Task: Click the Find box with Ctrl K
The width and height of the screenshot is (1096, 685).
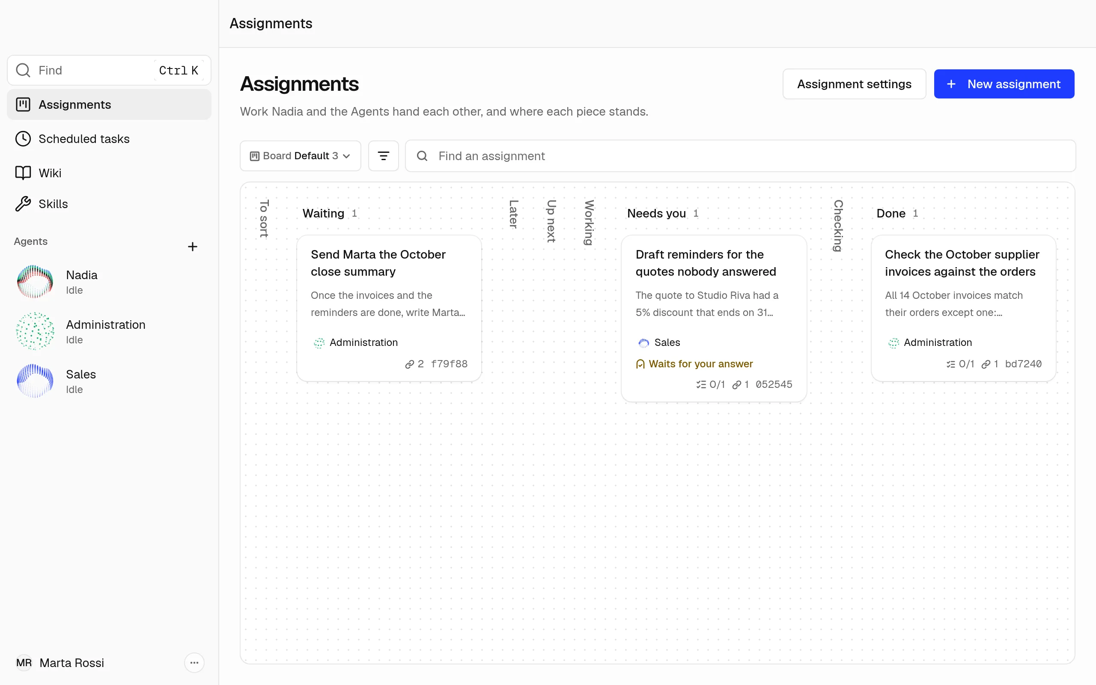Action: tap(109, 70)
